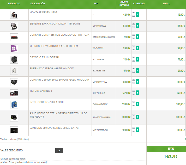
Task: Increase quantity for Corsair CS650M power supply
Action: [134, 80]
